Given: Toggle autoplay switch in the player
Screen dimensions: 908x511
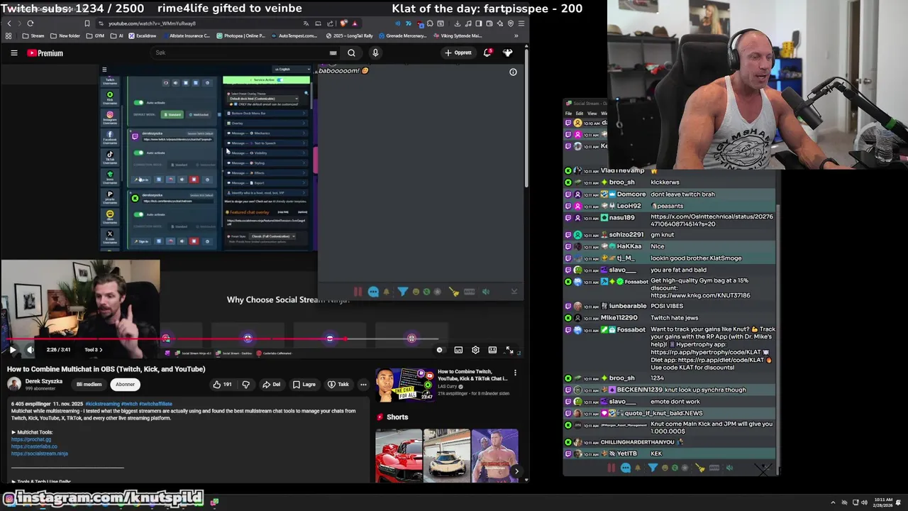Looking at the screenshot, I should (439, 350).
